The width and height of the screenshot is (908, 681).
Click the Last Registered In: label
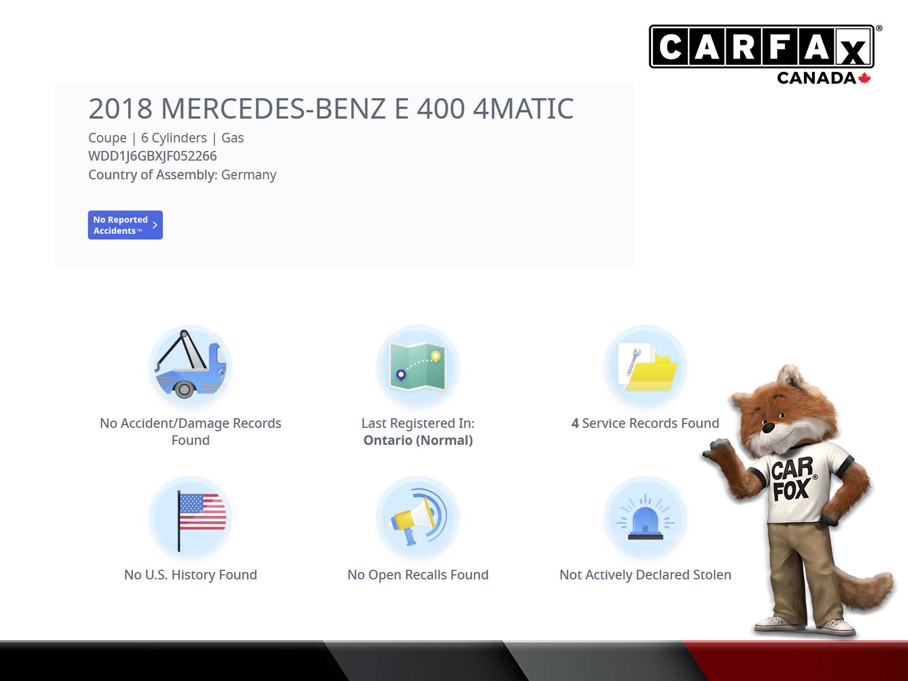coord(418,423)
